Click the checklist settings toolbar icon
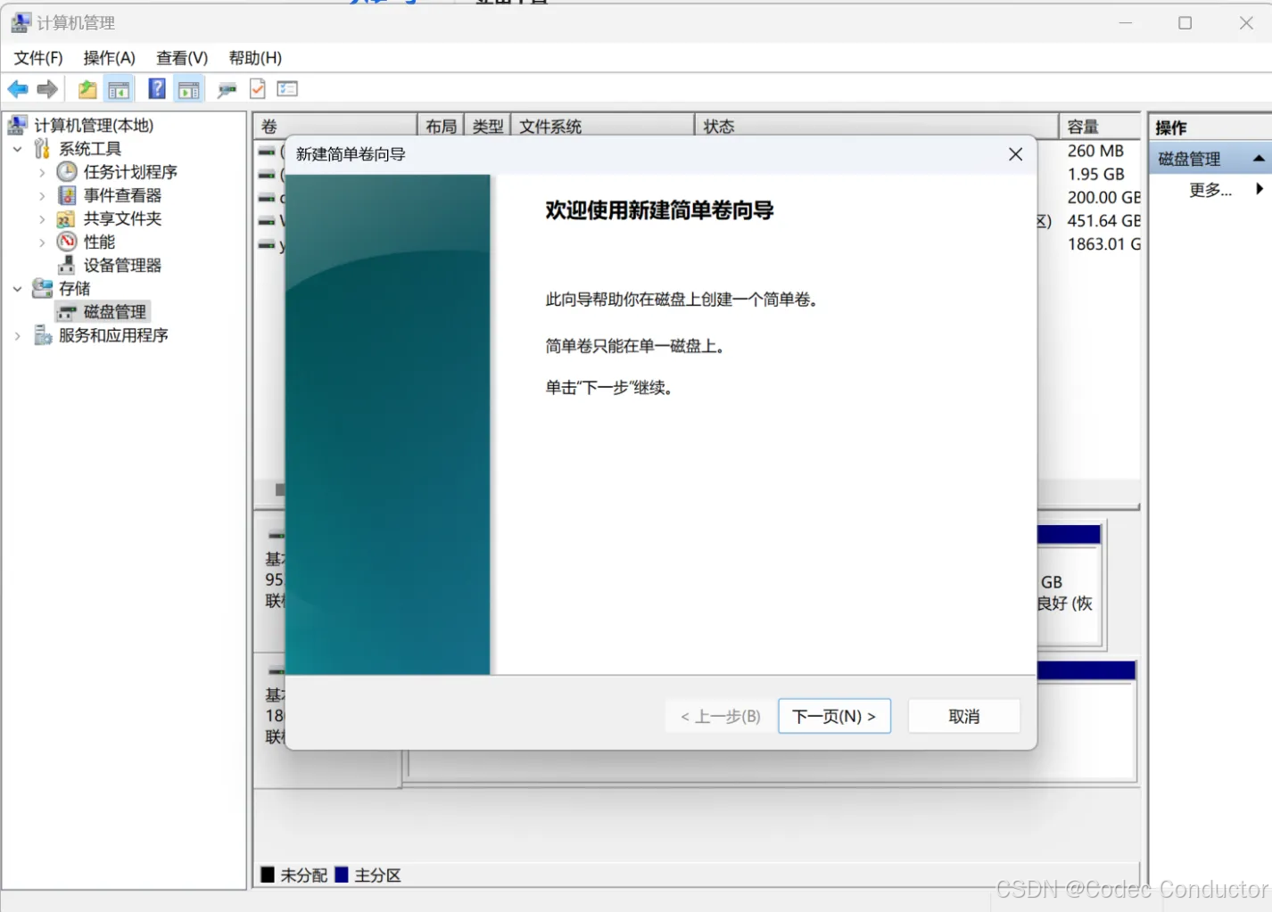1272x912 pixels. pos(287,89)
